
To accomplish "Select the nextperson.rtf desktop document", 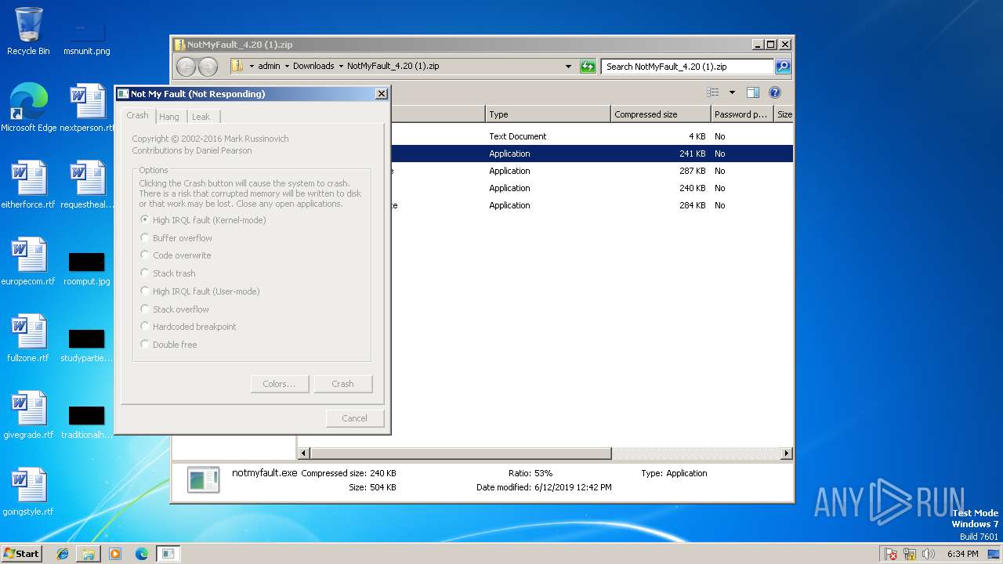I will pyautogui.click(x=87, y=108).
